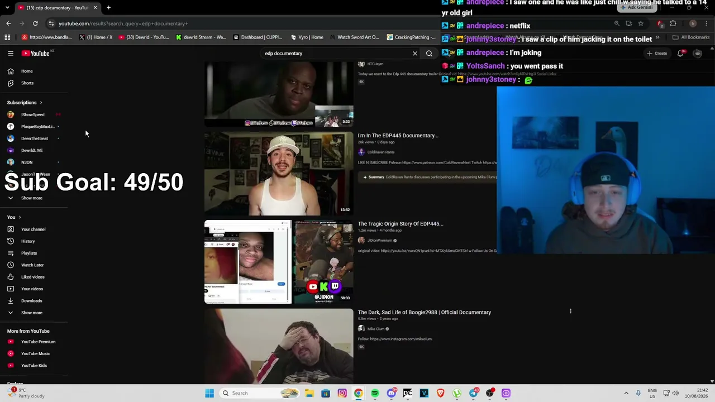The width and height of the screenshot is (715, 402).
Task: Open the Home / X bookmark
Action: tap(96, 37)
